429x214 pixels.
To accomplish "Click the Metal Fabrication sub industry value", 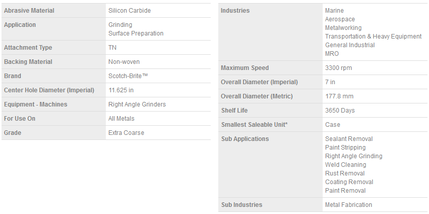I will point(348,205).
